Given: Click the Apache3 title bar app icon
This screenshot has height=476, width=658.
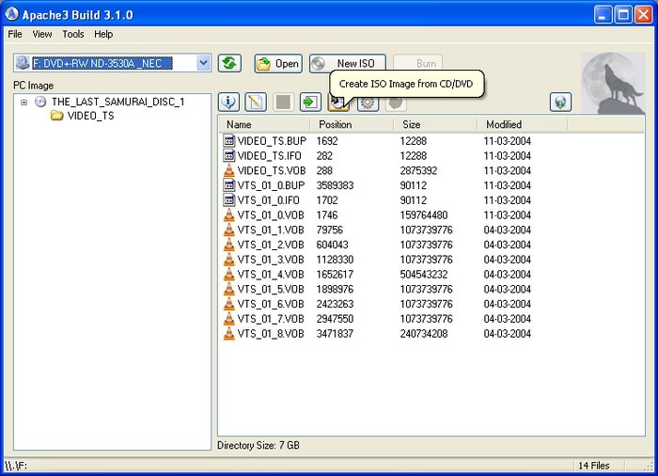Looking at the screenshot, I should (11, 14).
